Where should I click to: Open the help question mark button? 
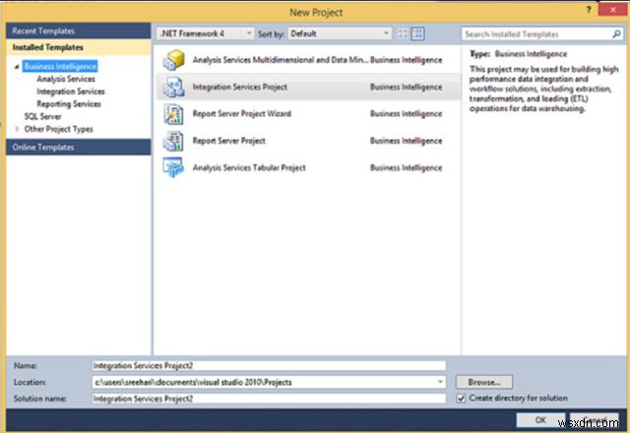click(589, 10)
